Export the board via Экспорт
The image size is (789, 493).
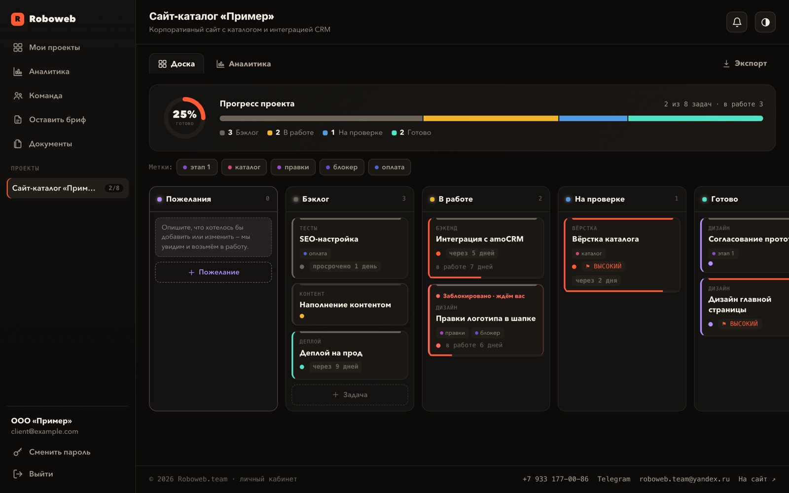tap(745, 64)
